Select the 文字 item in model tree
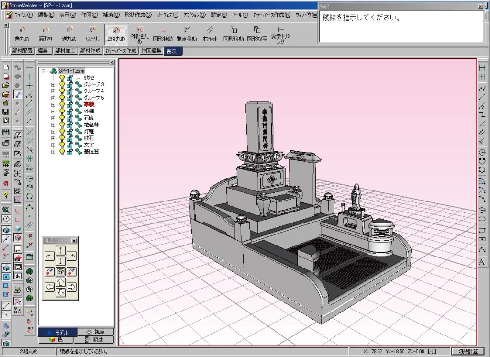The width and height of the screenshot is (490, 357). pos(89,145)
